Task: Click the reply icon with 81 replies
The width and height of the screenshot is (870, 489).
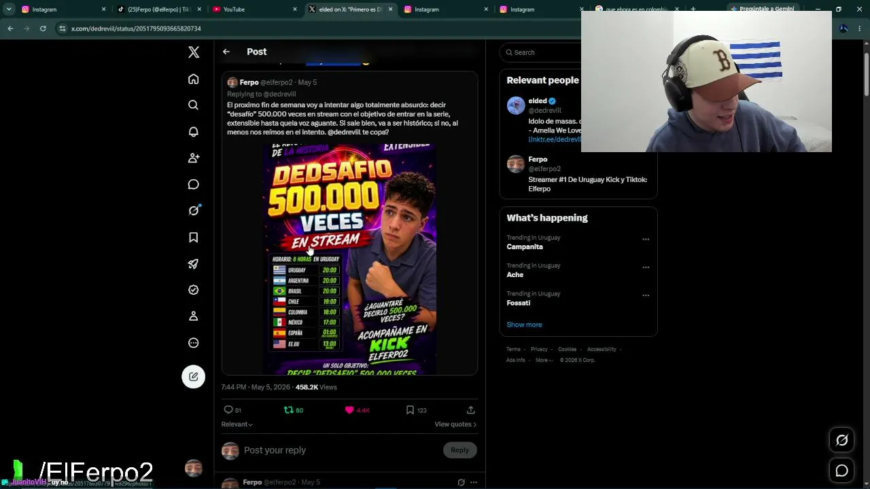Action: [228, 410]
